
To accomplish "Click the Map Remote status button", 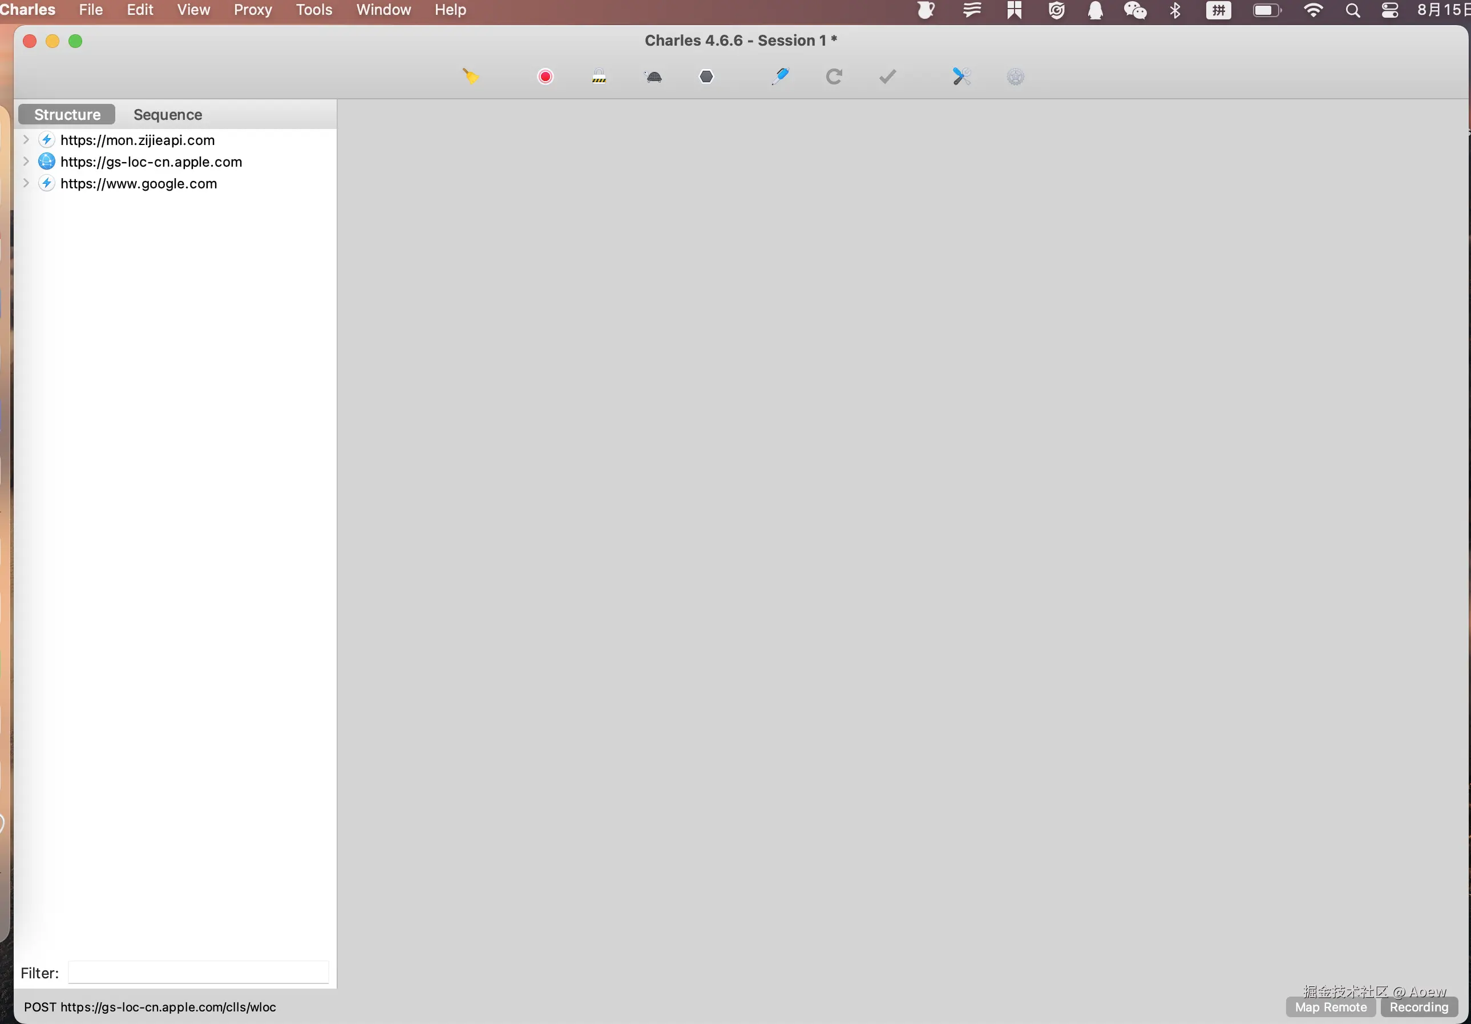I will [1330, 1007].
